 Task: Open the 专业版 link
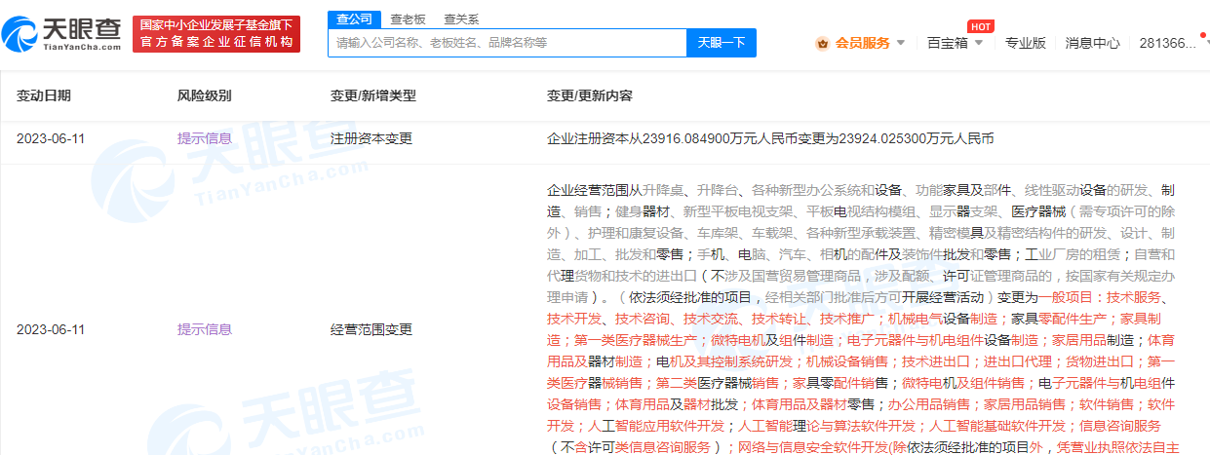[1025, 43]
